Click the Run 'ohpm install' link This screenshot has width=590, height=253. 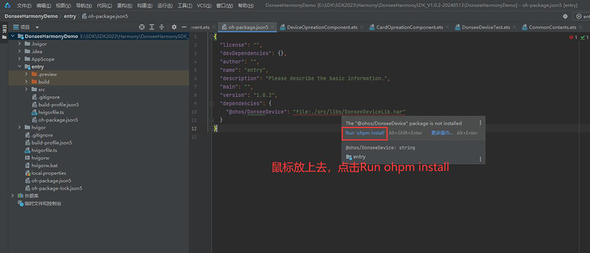pyautogui.click(x=365, y=133)
